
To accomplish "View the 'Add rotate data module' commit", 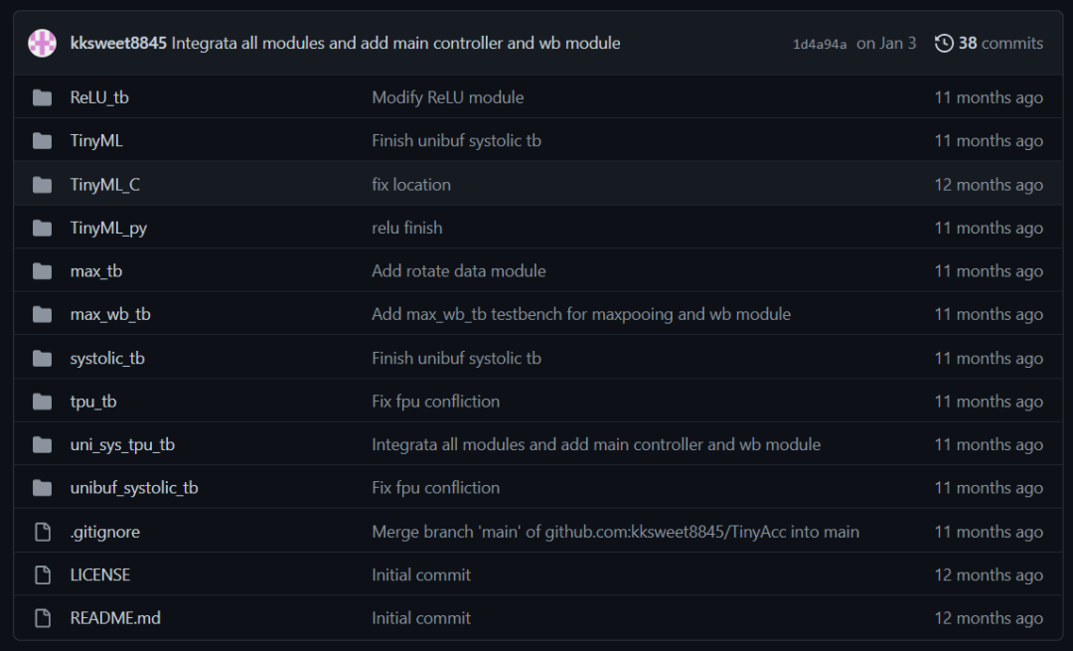I will click(458, 271).
